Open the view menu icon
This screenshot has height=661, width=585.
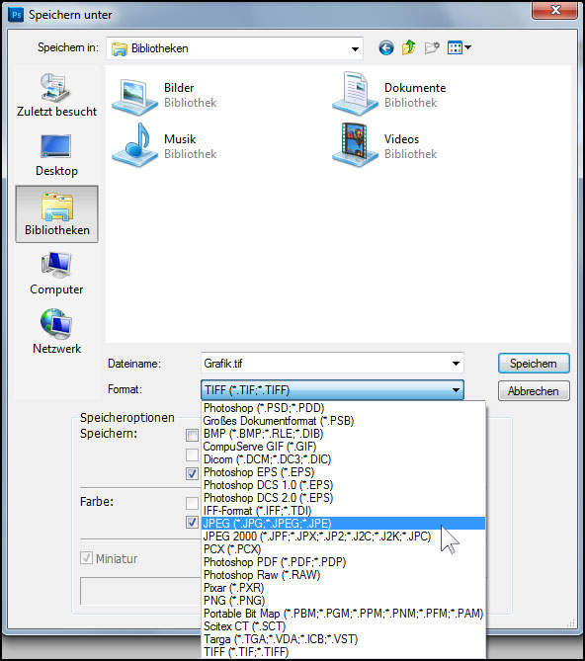tap(459, 47)
